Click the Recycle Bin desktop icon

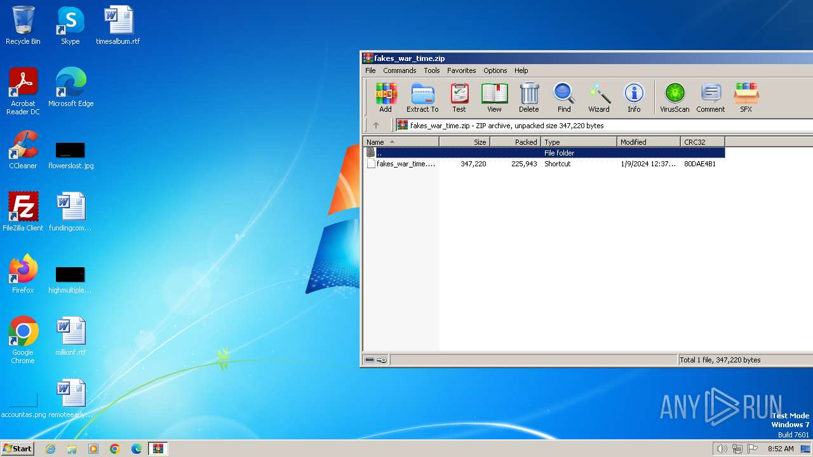[x=23, y=25]
